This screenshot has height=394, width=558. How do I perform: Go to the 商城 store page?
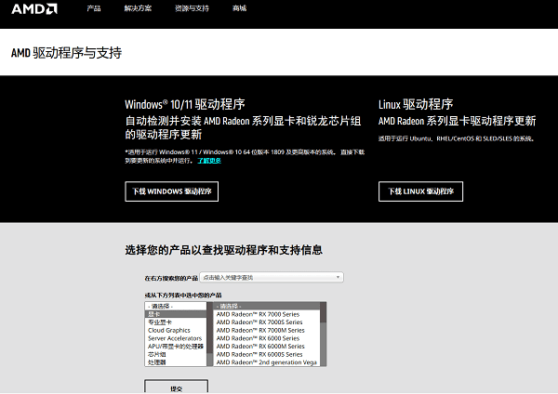coord(240,8)
